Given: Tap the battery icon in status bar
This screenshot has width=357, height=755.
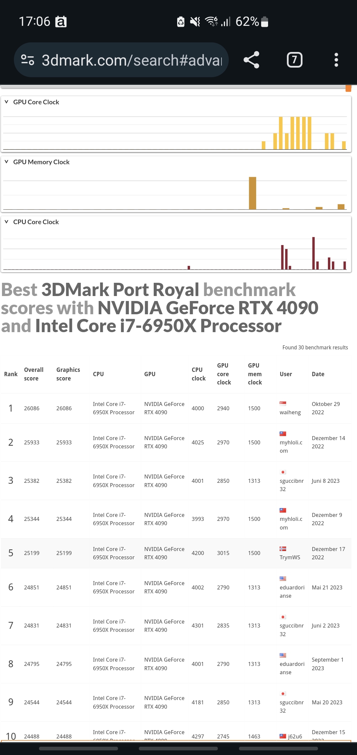Looking at the screenshot, I should pyautogui.click(x=264, y=22).
